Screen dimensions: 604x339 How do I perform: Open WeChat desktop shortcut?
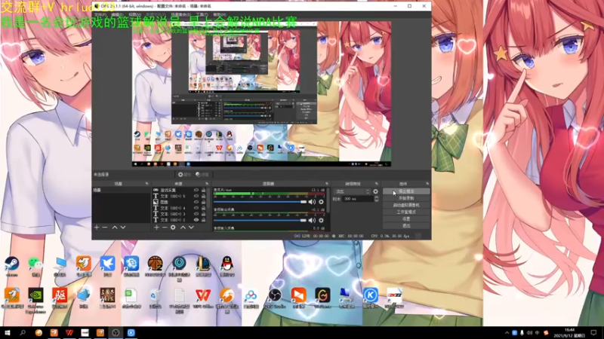click(x=35, y=267)
